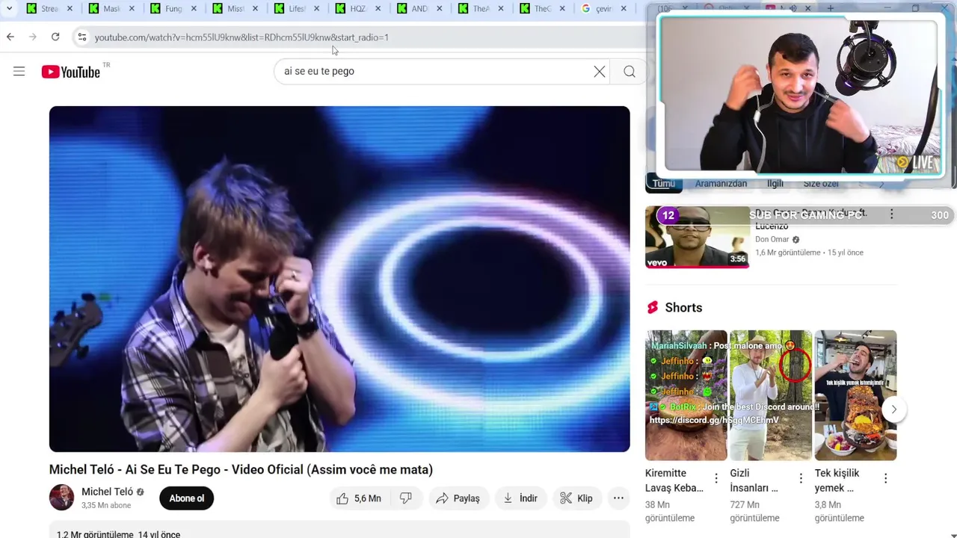
Task: Open the browser tab search dropdown
Action: point(9,8)
